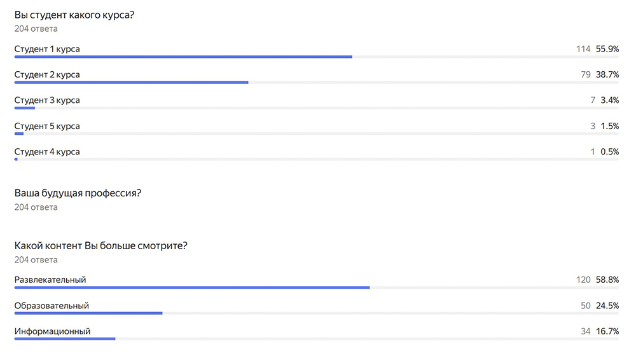Click '204 ответа' under 'Ваша будущая профессия?'

point(36,207)
